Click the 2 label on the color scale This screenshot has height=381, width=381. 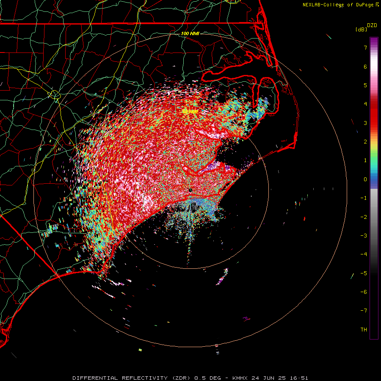pos(365,142)
